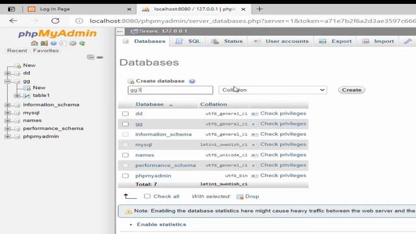Open the Export tab
Image resolution: width=416 pixels, height=234 pixels.
335,41
